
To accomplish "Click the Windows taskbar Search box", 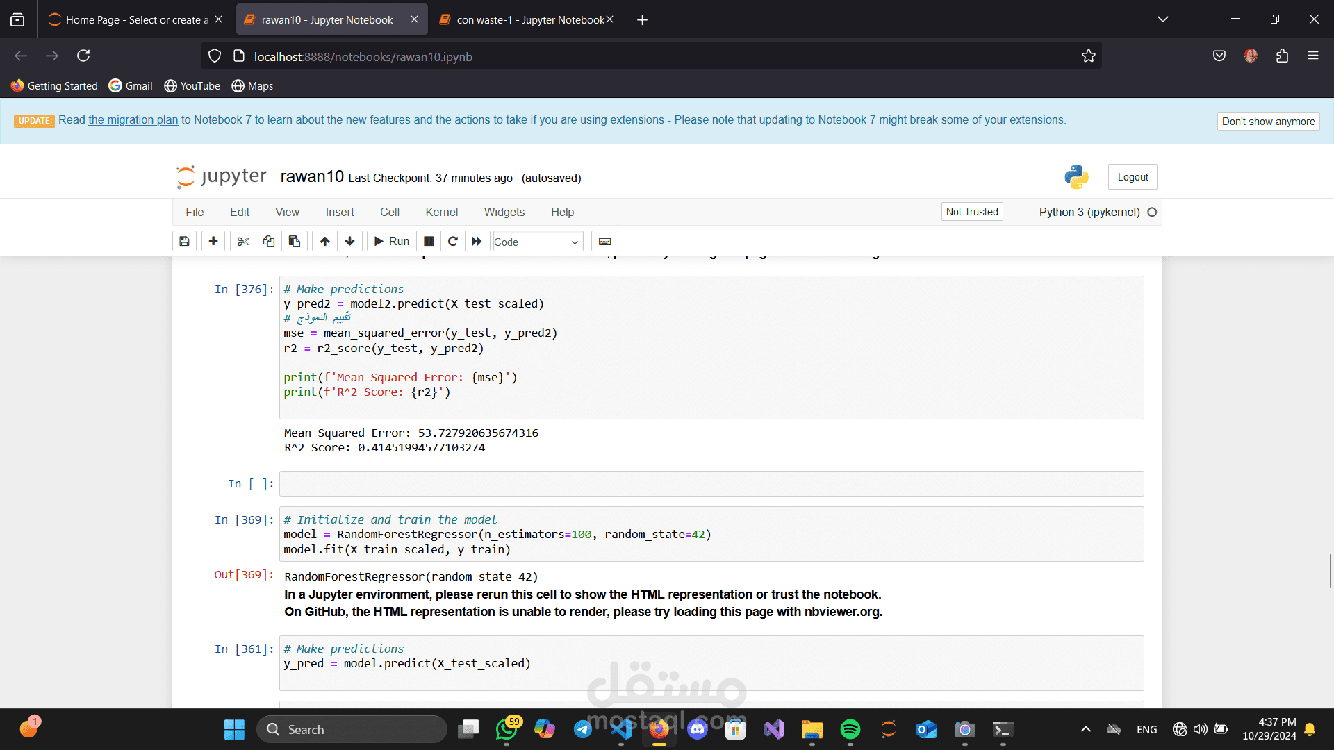I will [x=352, y=729].
